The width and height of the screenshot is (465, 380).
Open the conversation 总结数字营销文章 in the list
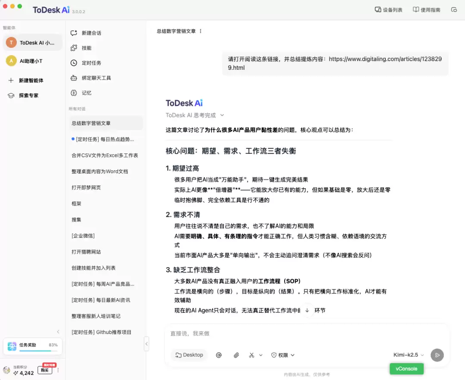click(106, 123)
